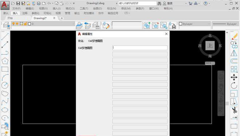Click the Erase tool icon
Screen dimensions: 240x136
234,36
